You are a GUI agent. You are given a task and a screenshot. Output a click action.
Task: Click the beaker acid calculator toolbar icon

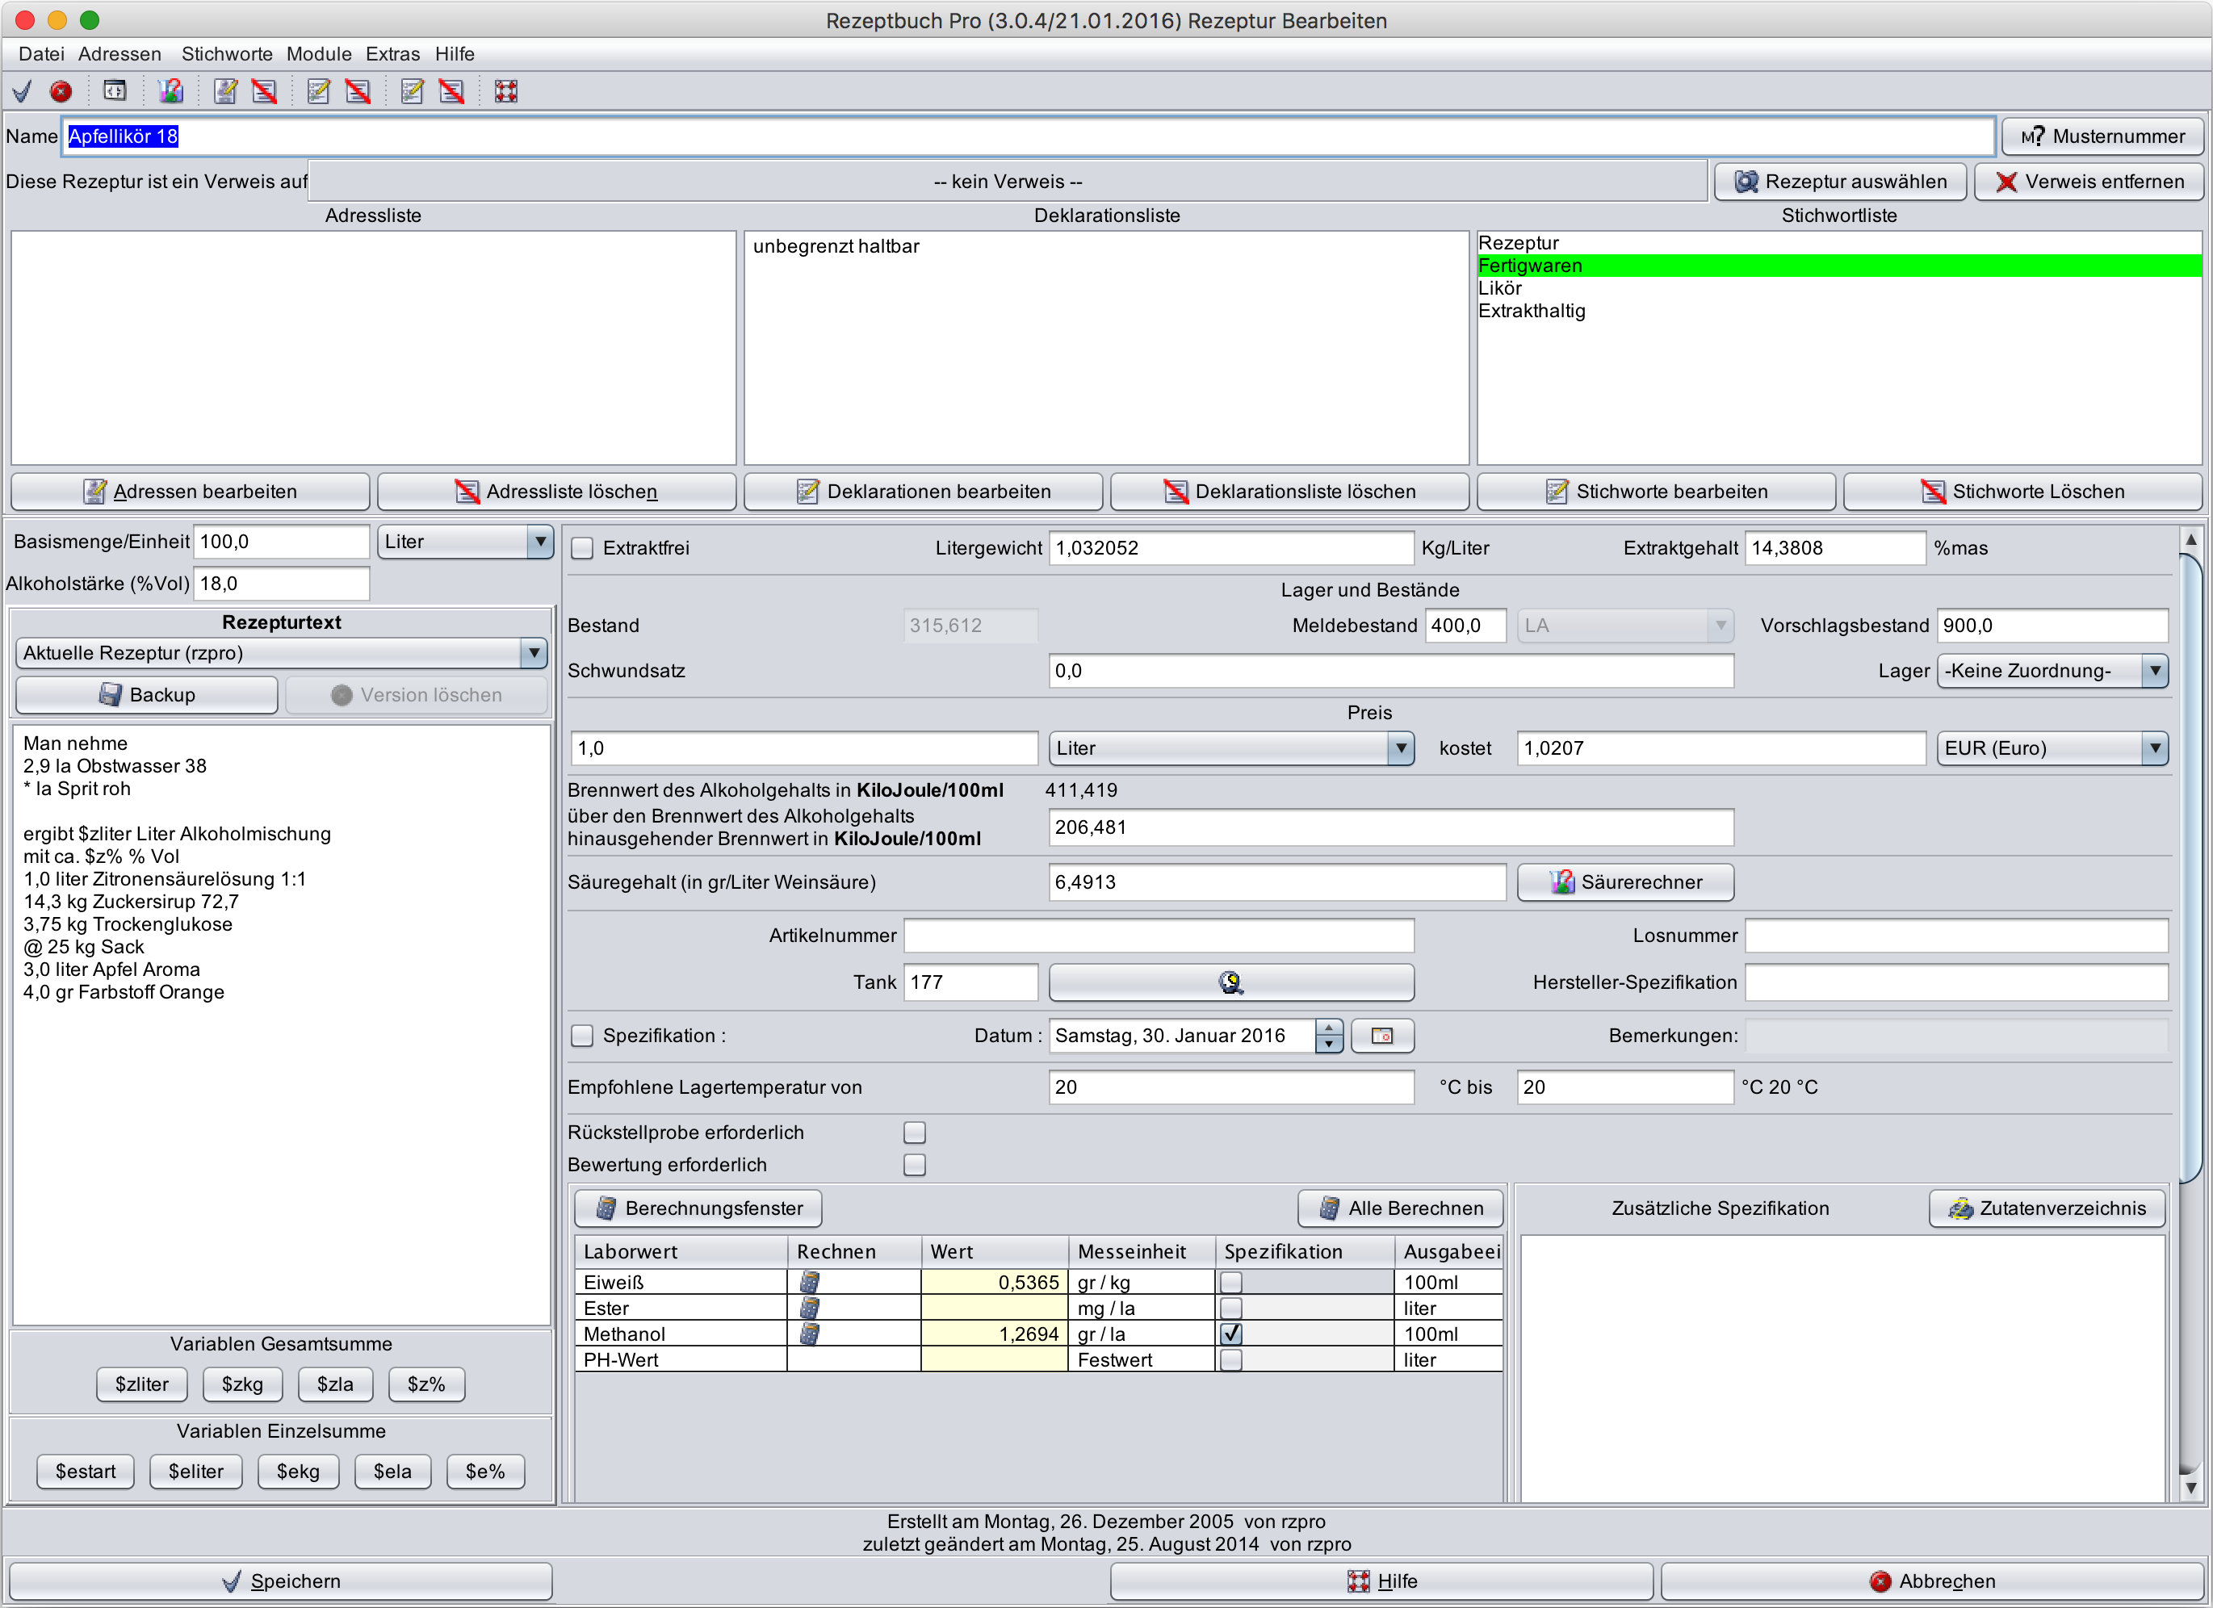pos(170,92)
